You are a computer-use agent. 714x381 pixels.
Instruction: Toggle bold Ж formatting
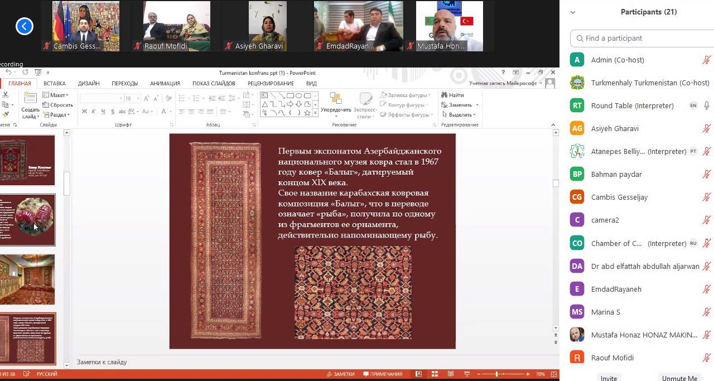84,112
